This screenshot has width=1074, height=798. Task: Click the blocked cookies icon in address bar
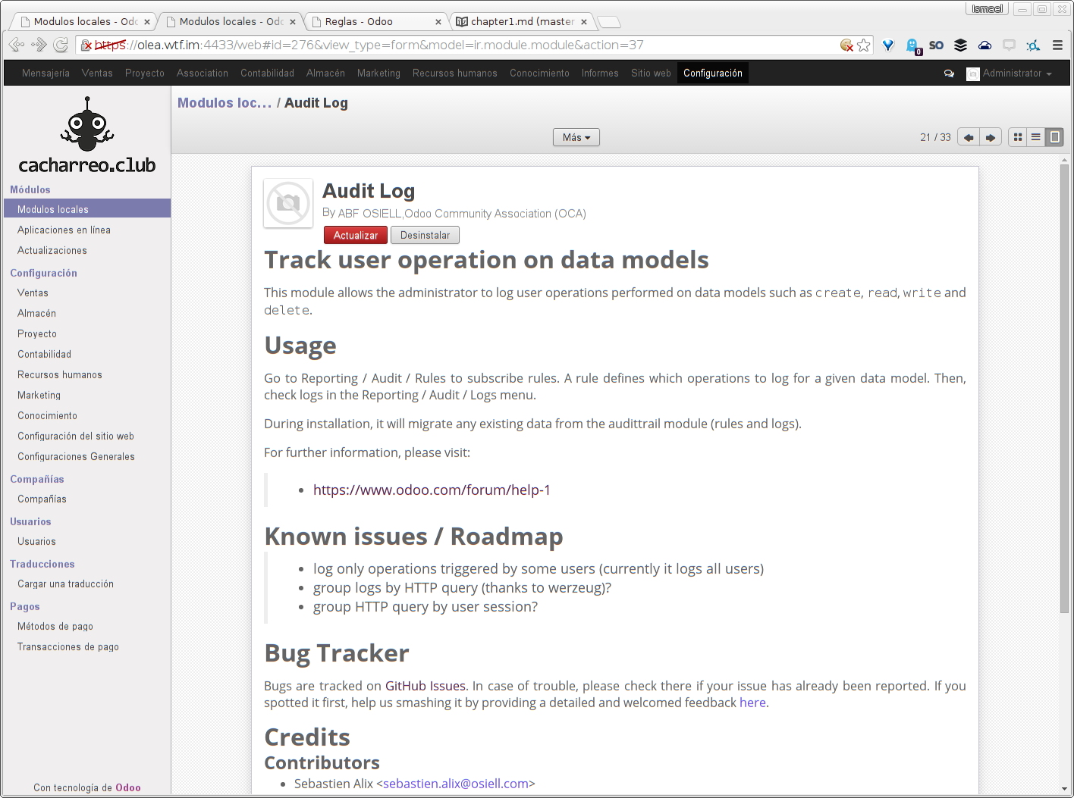click(x=846, y=45)
